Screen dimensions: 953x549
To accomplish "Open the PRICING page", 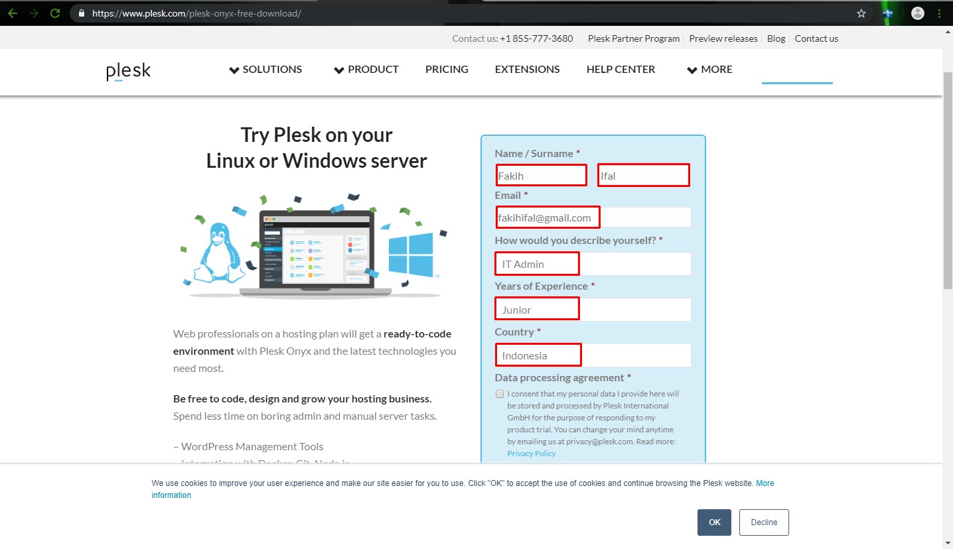I will point(447,69).
